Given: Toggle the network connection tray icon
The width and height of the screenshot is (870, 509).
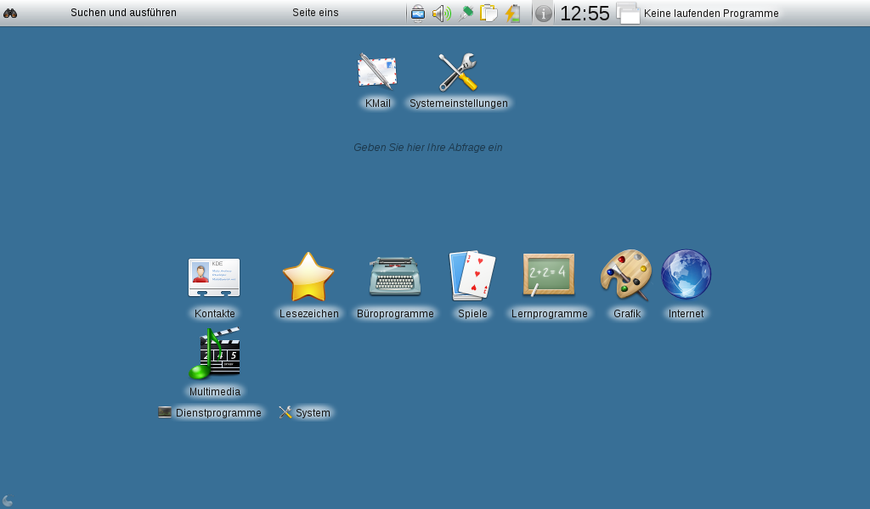Looking at the screenshot, I should coord(466,13).
